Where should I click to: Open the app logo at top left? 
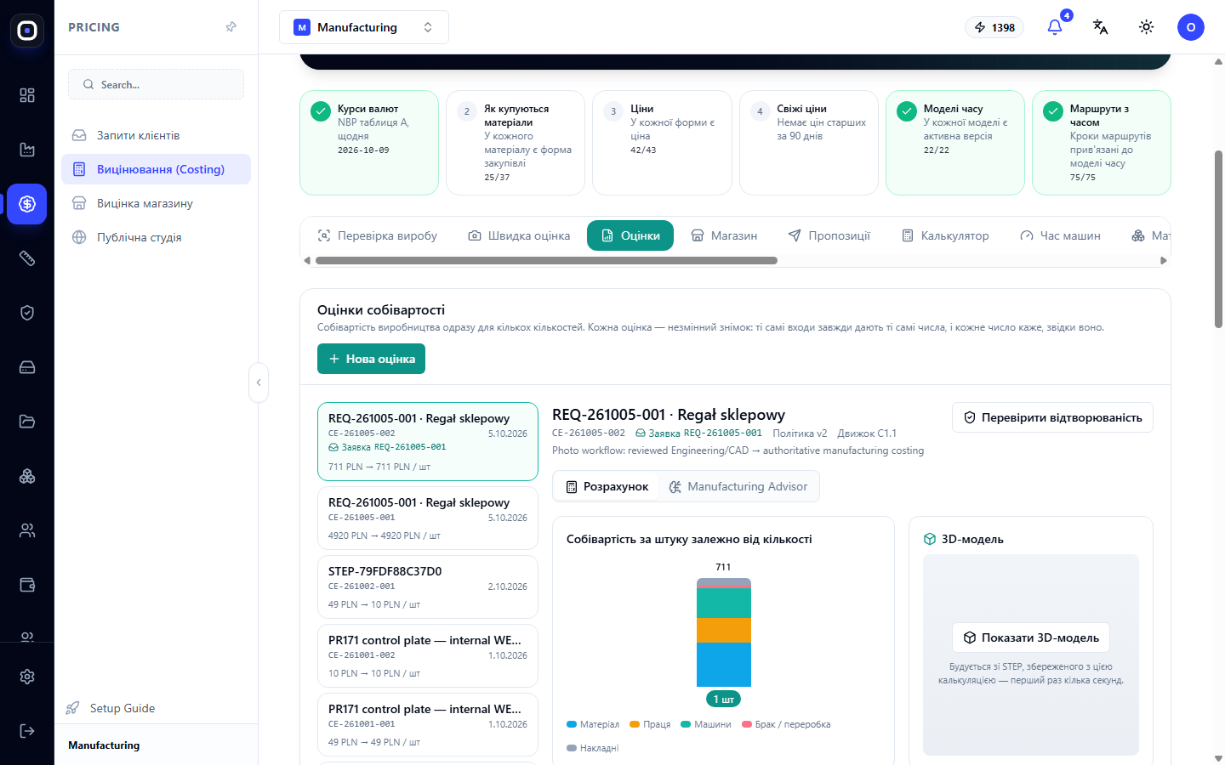[x=27, y=31]
